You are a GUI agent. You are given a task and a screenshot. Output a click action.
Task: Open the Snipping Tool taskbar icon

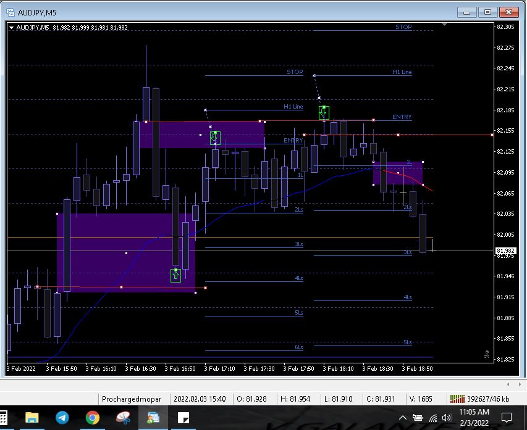[x=123, y=418]
